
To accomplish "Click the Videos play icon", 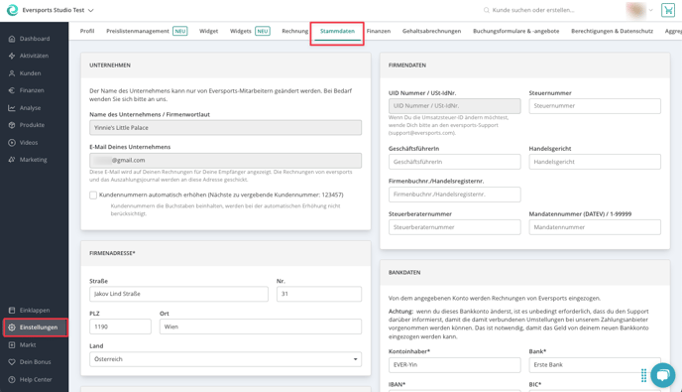I will pos(12,143).
